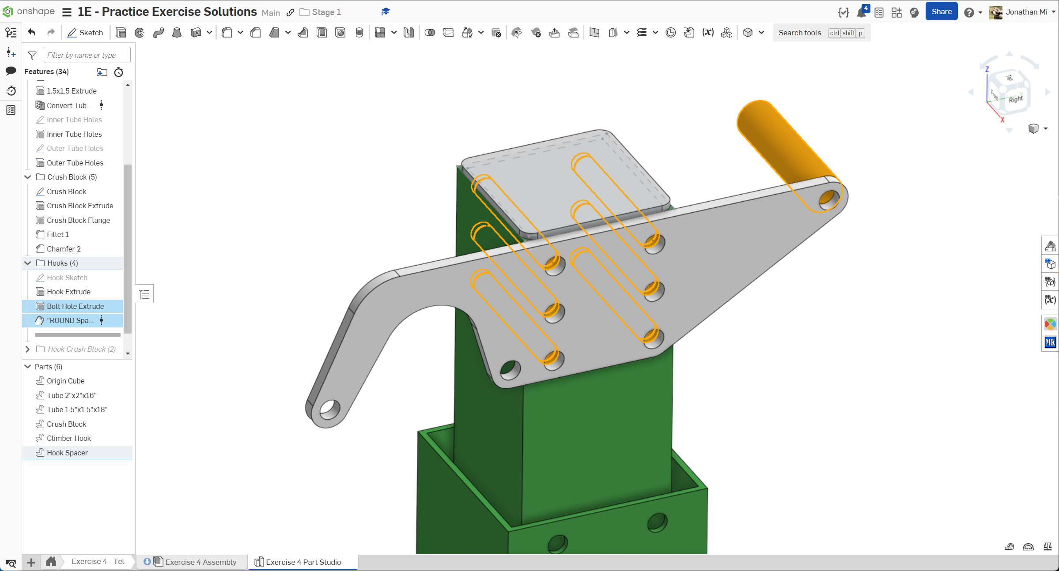Click the Filter by name or type field
The height and width of the screenshot is (571, 1059).
pyautogui.click(x=87, y=55)
